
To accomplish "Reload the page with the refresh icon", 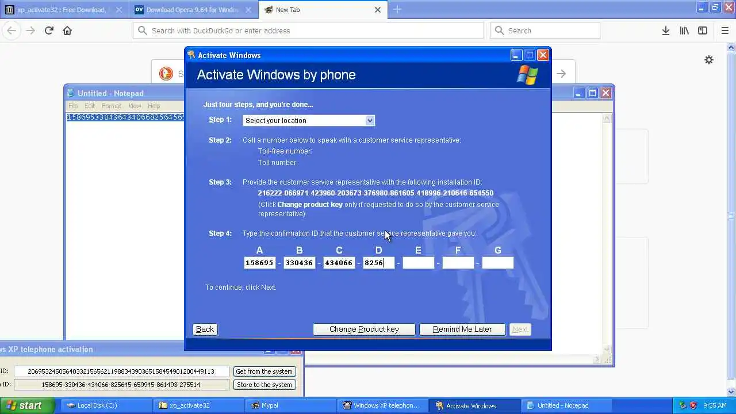I will (49, 30).
